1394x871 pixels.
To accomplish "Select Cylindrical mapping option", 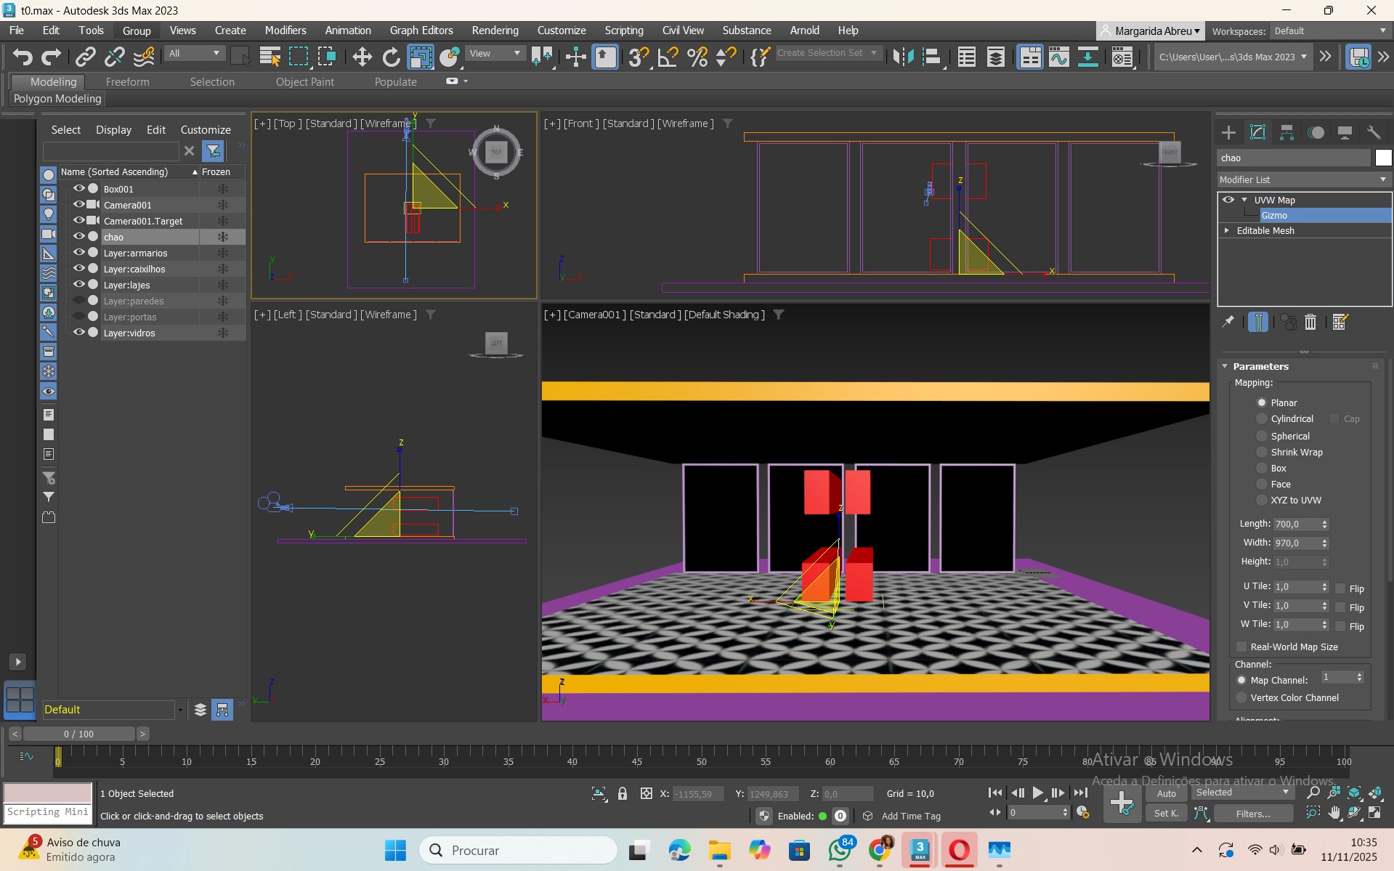I will (1262, 418).
